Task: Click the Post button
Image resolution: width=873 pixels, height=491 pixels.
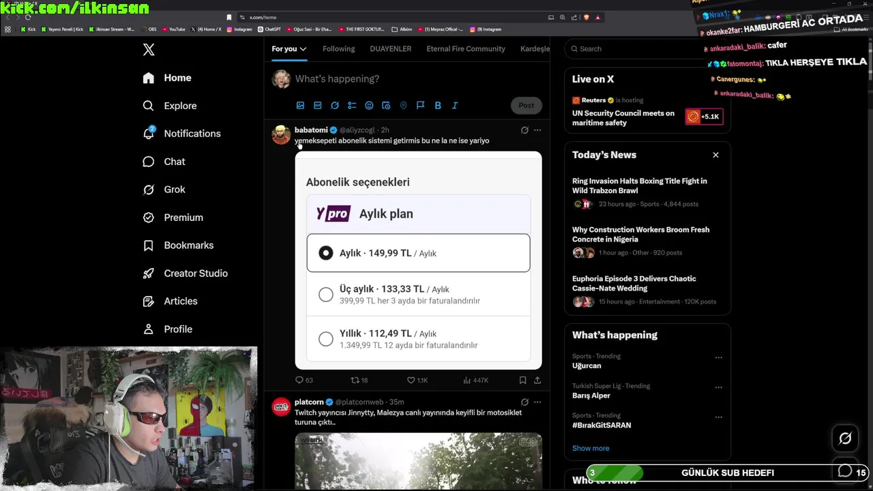Action: coord(526,105)
